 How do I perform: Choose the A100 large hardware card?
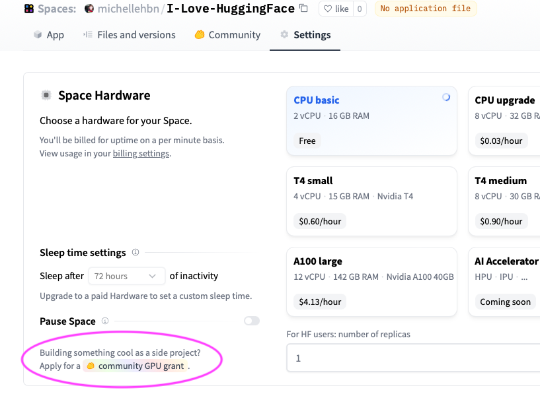371,281
